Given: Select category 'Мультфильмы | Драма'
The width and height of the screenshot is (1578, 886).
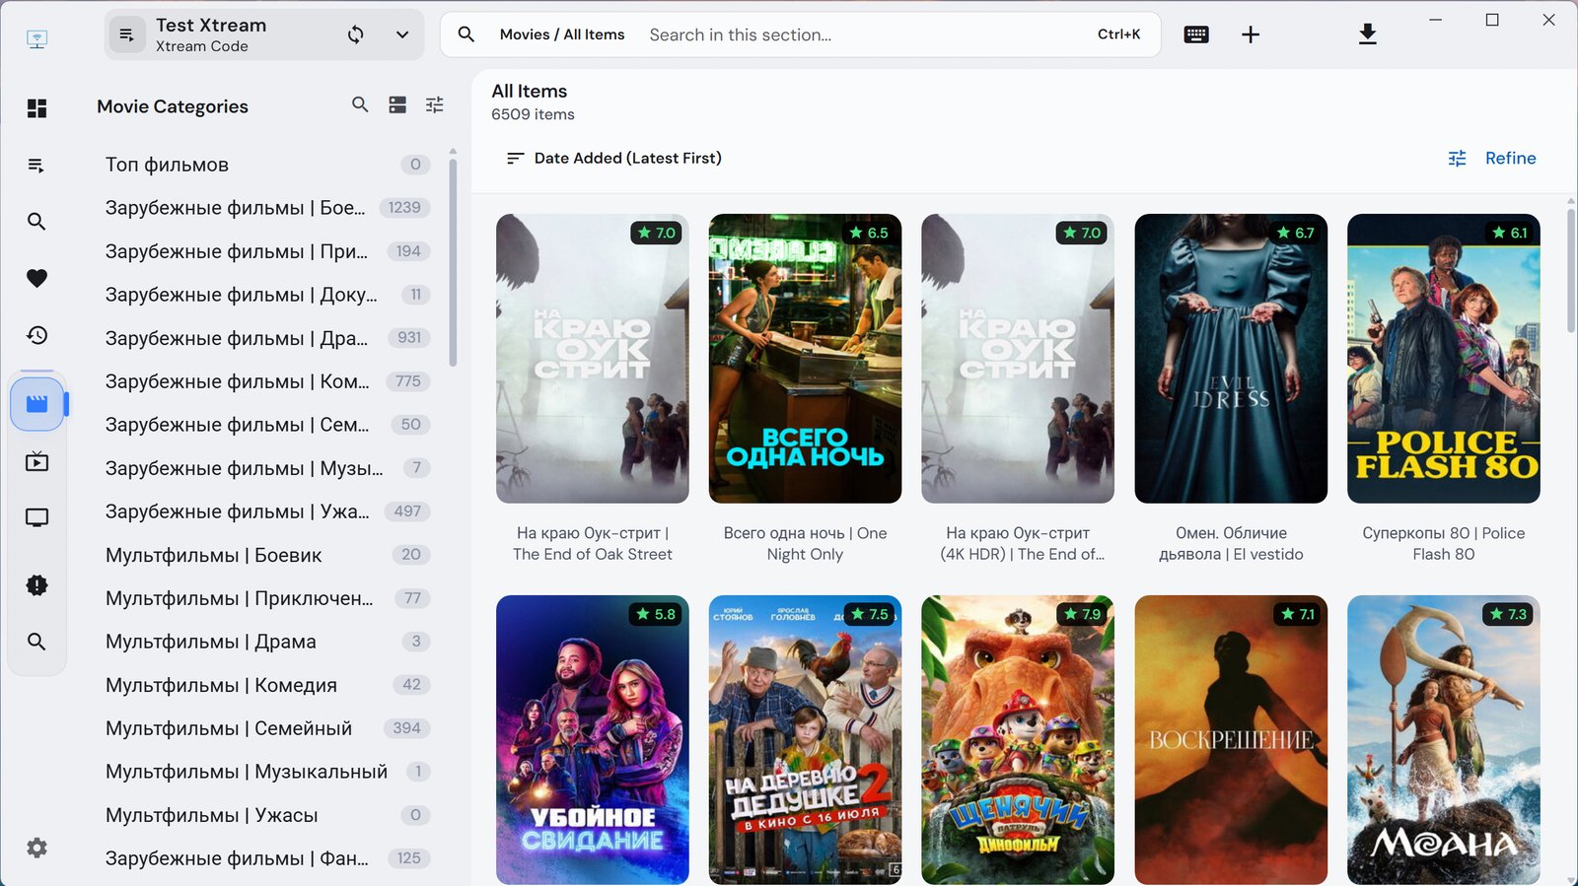Looking at the screenshot, I should pos(266,642).
